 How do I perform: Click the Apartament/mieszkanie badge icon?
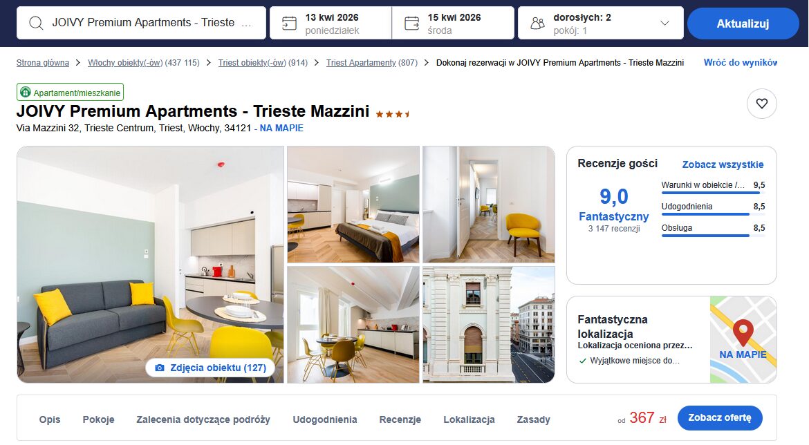(26, 93)
